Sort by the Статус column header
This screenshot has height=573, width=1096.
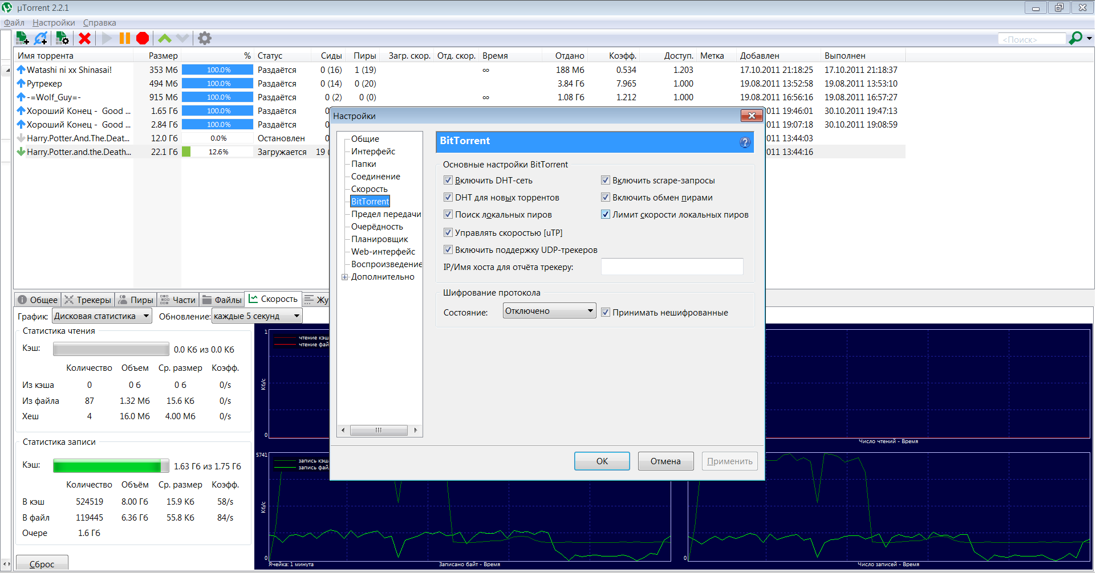282,55
